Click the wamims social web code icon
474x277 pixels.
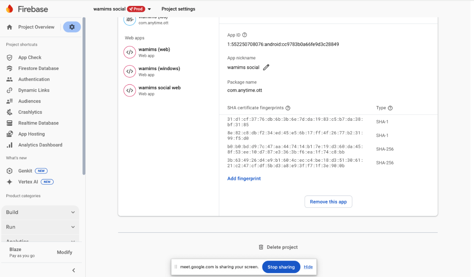(129, 90)
